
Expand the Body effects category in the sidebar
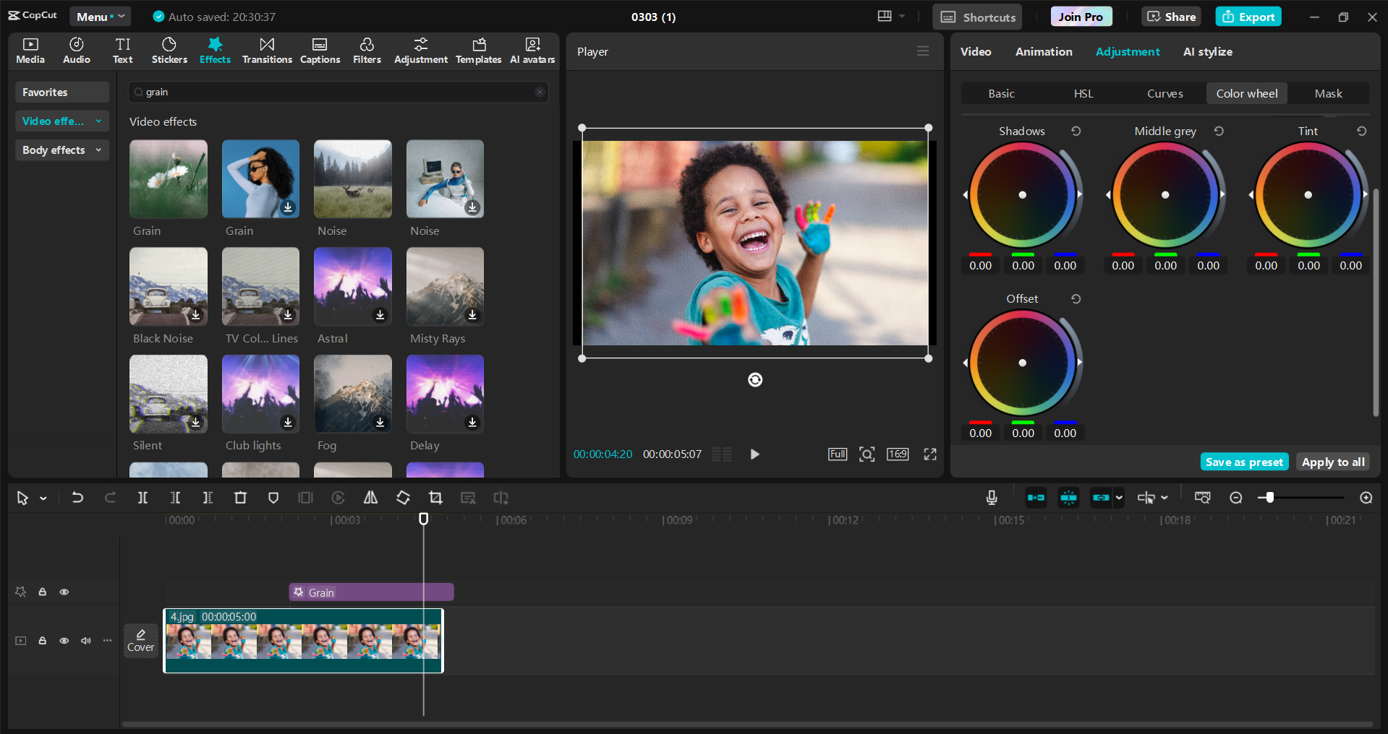(x=61, y=150)
